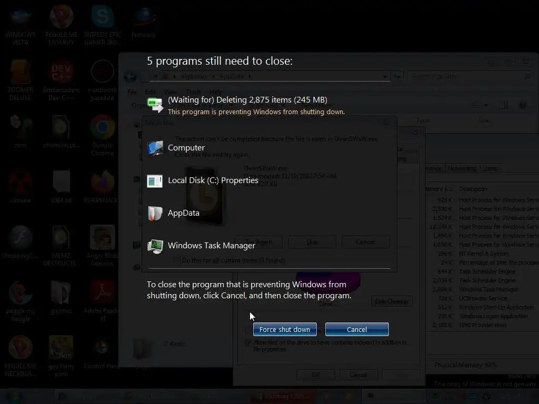Click 'This program is preventing Windows from shutting down.'
The width and height of the screenshot is (539, 404).
(256, 112)
